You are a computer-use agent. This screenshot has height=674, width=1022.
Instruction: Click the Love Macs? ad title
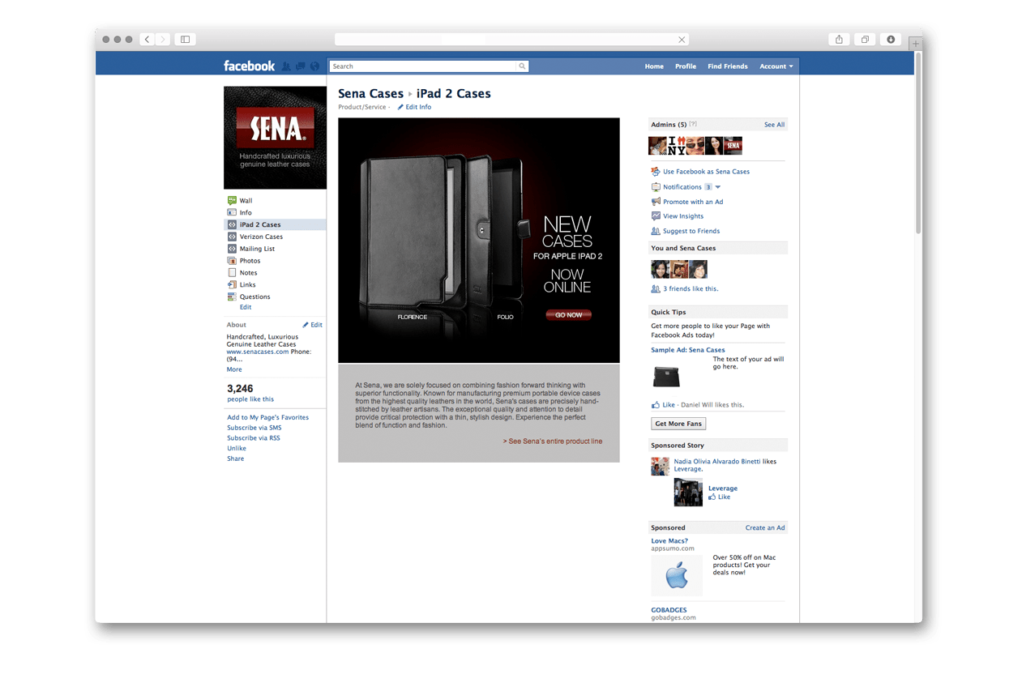point(669,540)
